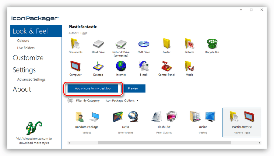
Task: Select the red Computer icon
Action: pyautogui.click(x=75, y=66)
